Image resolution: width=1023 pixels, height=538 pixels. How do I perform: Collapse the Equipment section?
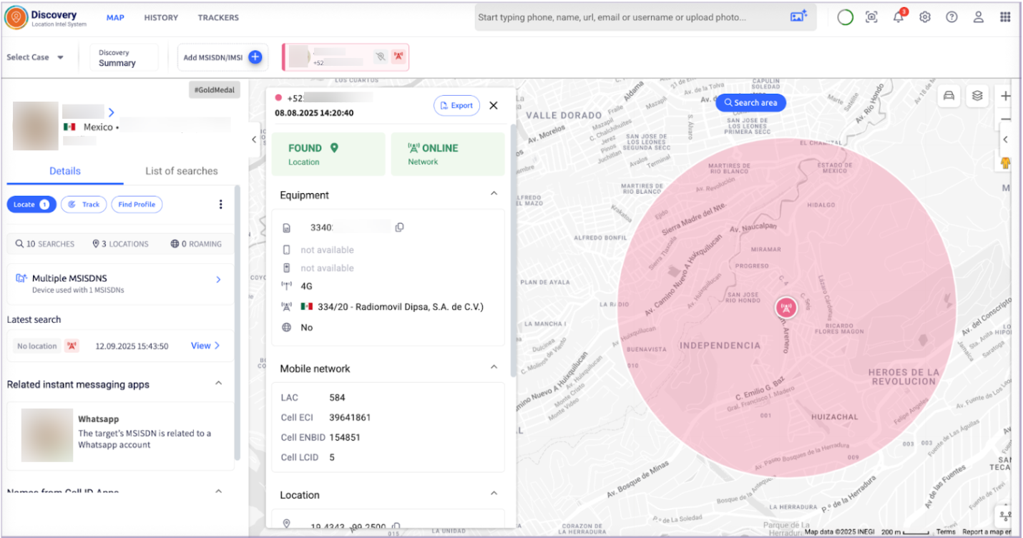point(493,195)
